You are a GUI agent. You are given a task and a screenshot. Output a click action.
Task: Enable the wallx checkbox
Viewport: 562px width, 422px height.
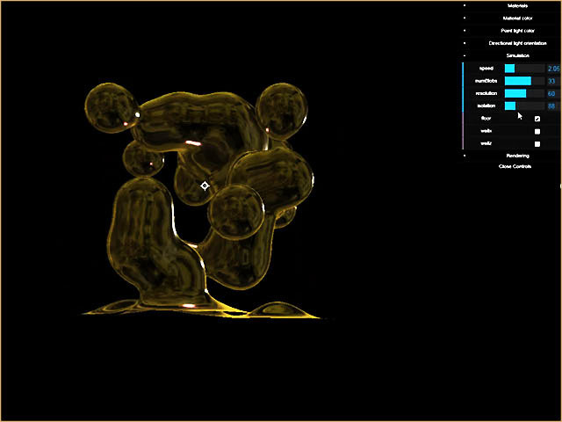pyautogui.click(x=537, y=131)
